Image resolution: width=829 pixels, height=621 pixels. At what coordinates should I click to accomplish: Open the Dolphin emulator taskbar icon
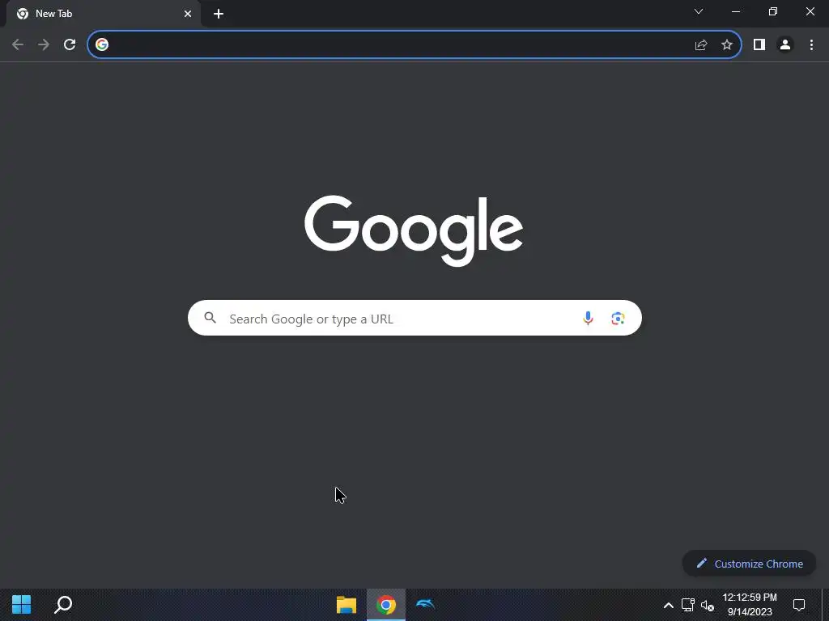point(425,605)
